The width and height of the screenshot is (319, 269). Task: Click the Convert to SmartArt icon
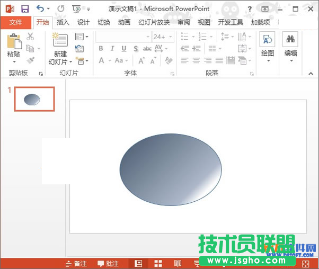[242, 60]
